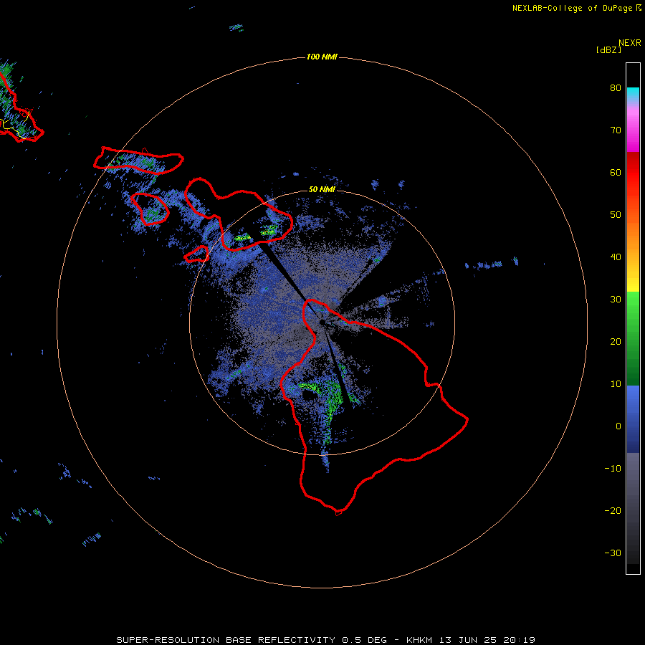Click the NEXR label above the color scale

(630, 43)
